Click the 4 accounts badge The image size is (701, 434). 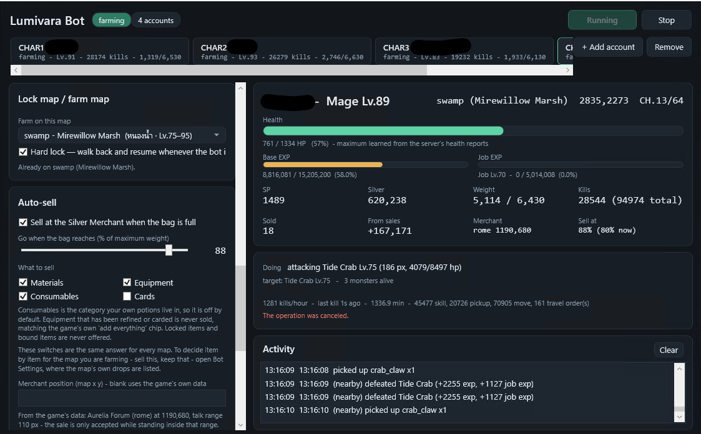pyautogui.click(x=155, y=21)
